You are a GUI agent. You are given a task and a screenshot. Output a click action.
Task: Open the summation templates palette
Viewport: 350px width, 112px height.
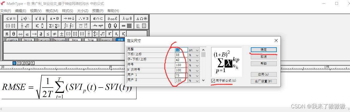(x=54, y=26)
